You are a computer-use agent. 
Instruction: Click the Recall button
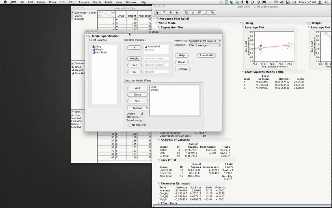click(x=182, y=62)
